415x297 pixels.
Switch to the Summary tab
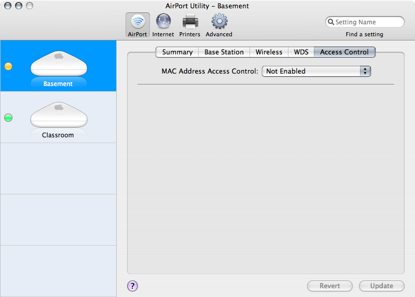(x=177, y=52)
